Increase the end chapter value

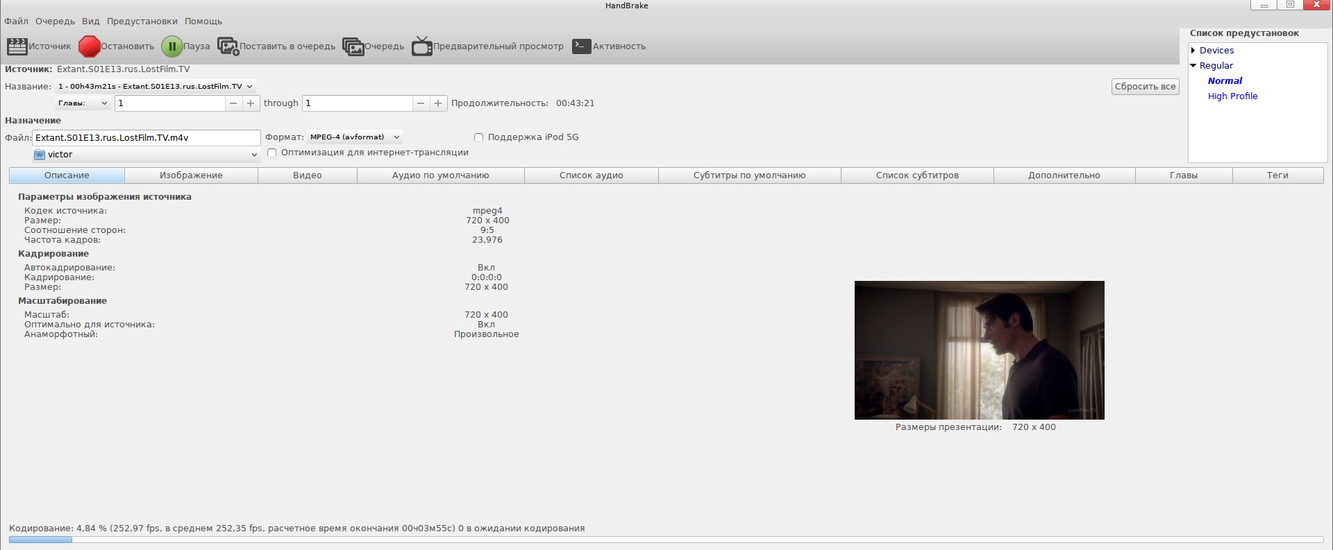pyautogui.click(x=438, y=103)
